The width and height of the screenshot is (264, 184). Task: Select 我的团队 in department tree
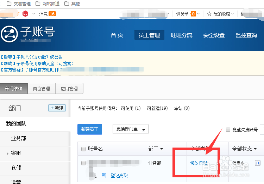pos(16,123)
